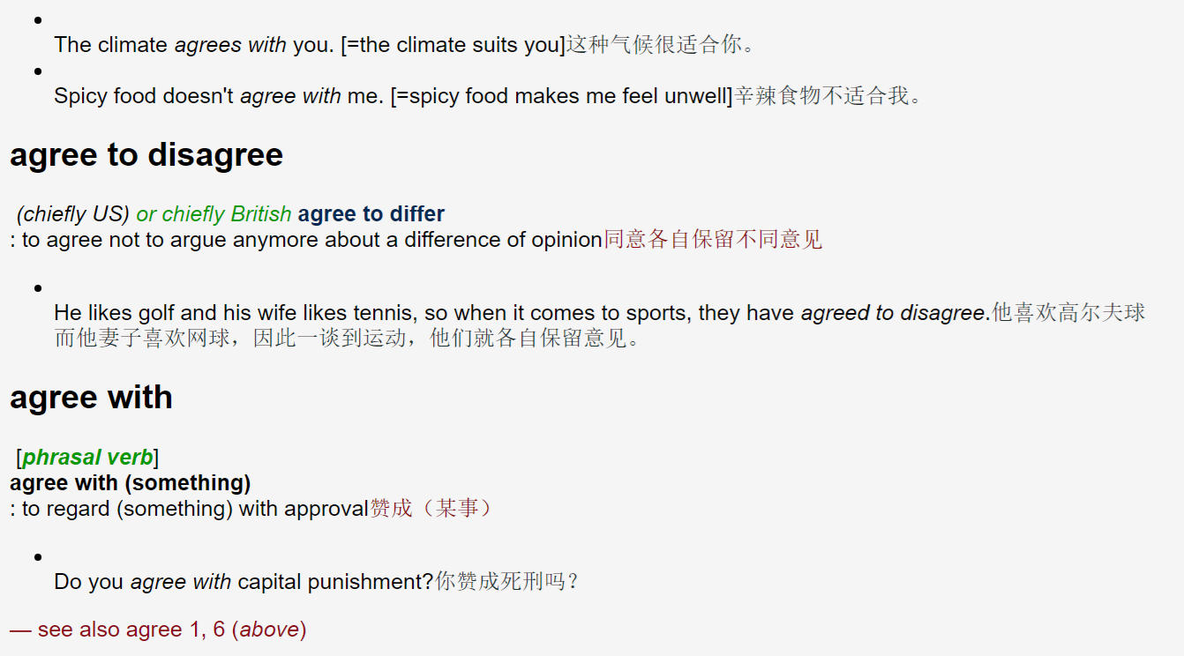Click the sentence 'The climate agrees with you'
This screenshot has width=1184, height=656.
(309, 45)
